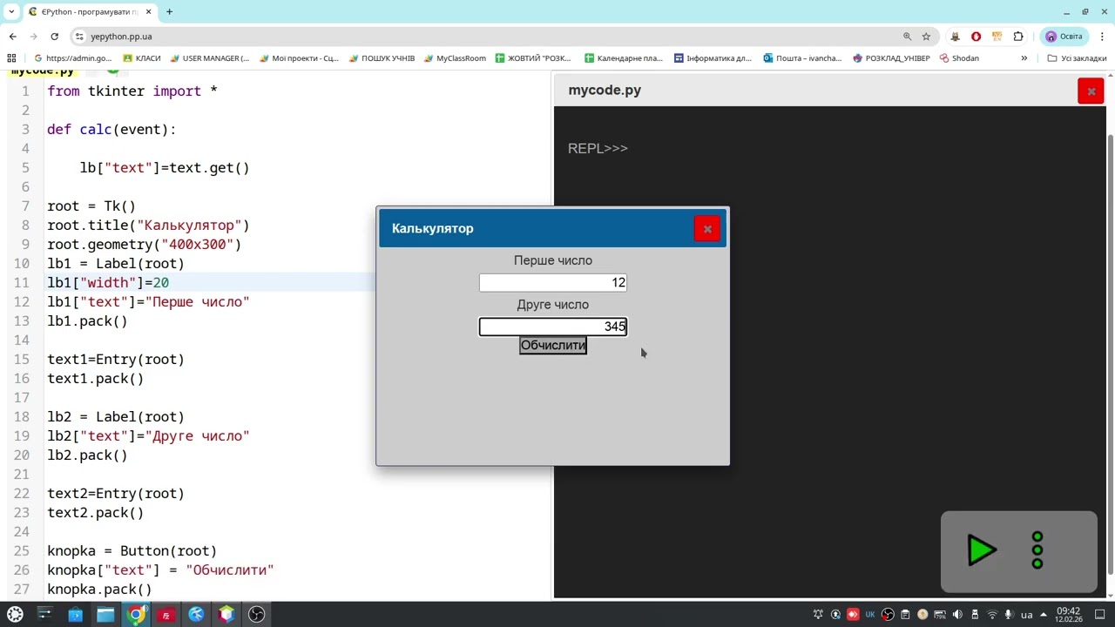This screenshot has width=1115, height=627.
Task: Open the apps grid in bookmarks bar
Action: [x=11, y=58]
